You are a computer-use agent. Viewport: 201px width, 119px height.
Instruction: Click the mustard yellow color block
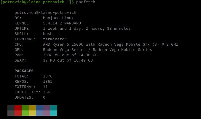point(32,108)
